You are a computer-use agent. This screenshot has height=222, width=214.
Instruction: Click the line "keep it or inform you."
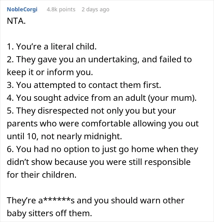(50, 72)
